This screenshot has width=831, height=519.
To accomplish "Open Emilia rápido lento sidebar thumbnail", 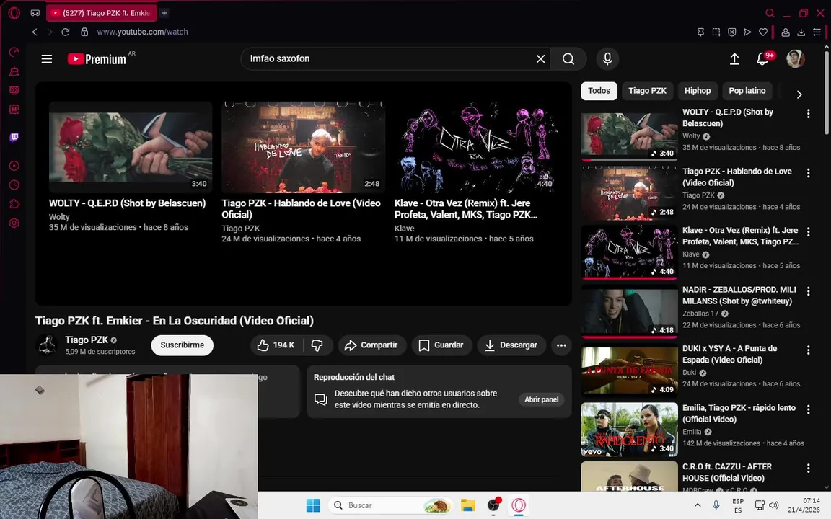I will tap(629, 430).
